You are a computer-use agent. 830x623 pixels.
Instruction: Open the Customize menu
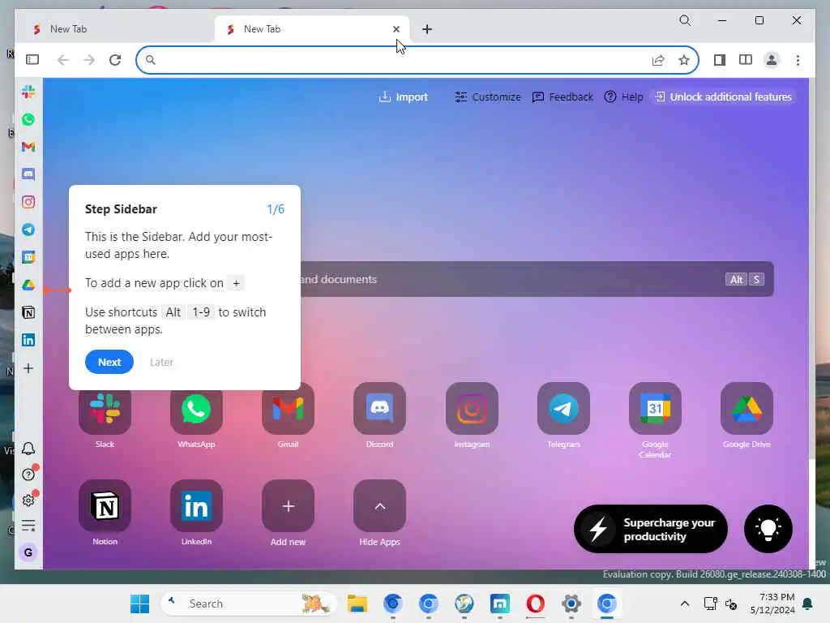click(487, 97)
